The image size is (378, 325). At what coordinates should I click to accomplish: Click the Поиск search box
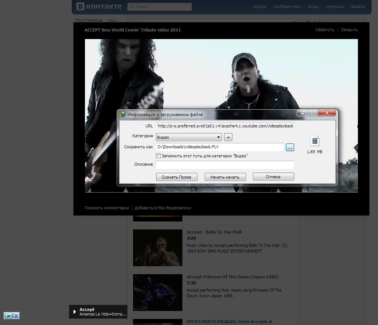click(160, 6)
